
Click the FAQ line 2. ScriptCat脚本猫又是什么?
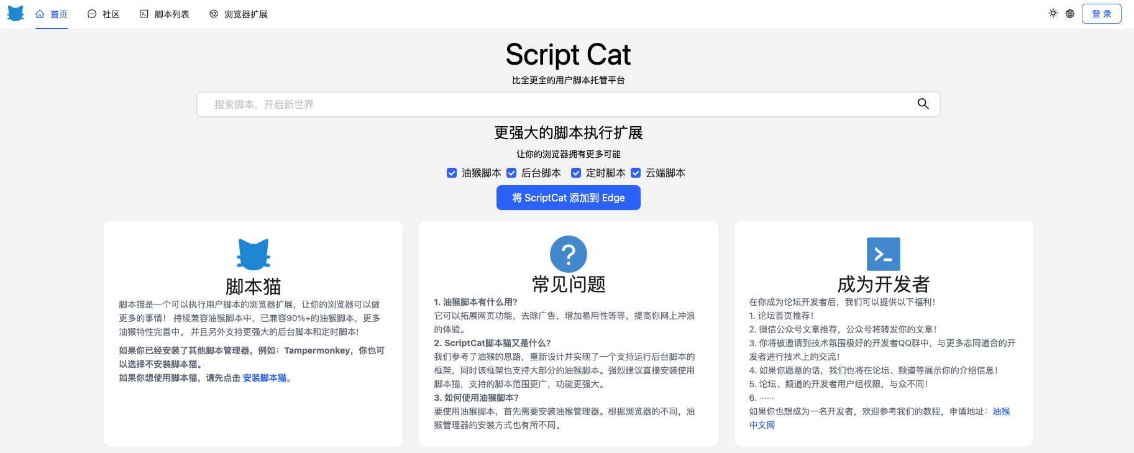tap(492, 343)
